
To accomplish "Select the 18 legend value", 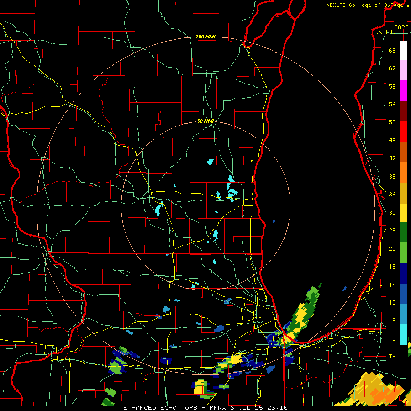I will pyautogui.click(x=392, y=267).
